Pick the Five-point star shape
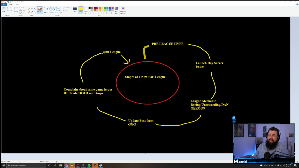 [50, 13]
